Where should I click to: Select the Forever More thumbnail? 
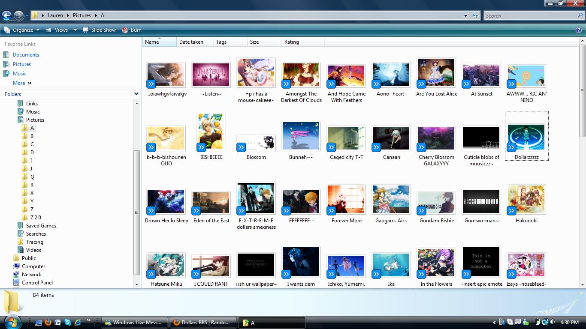click(x=346, y=200)
